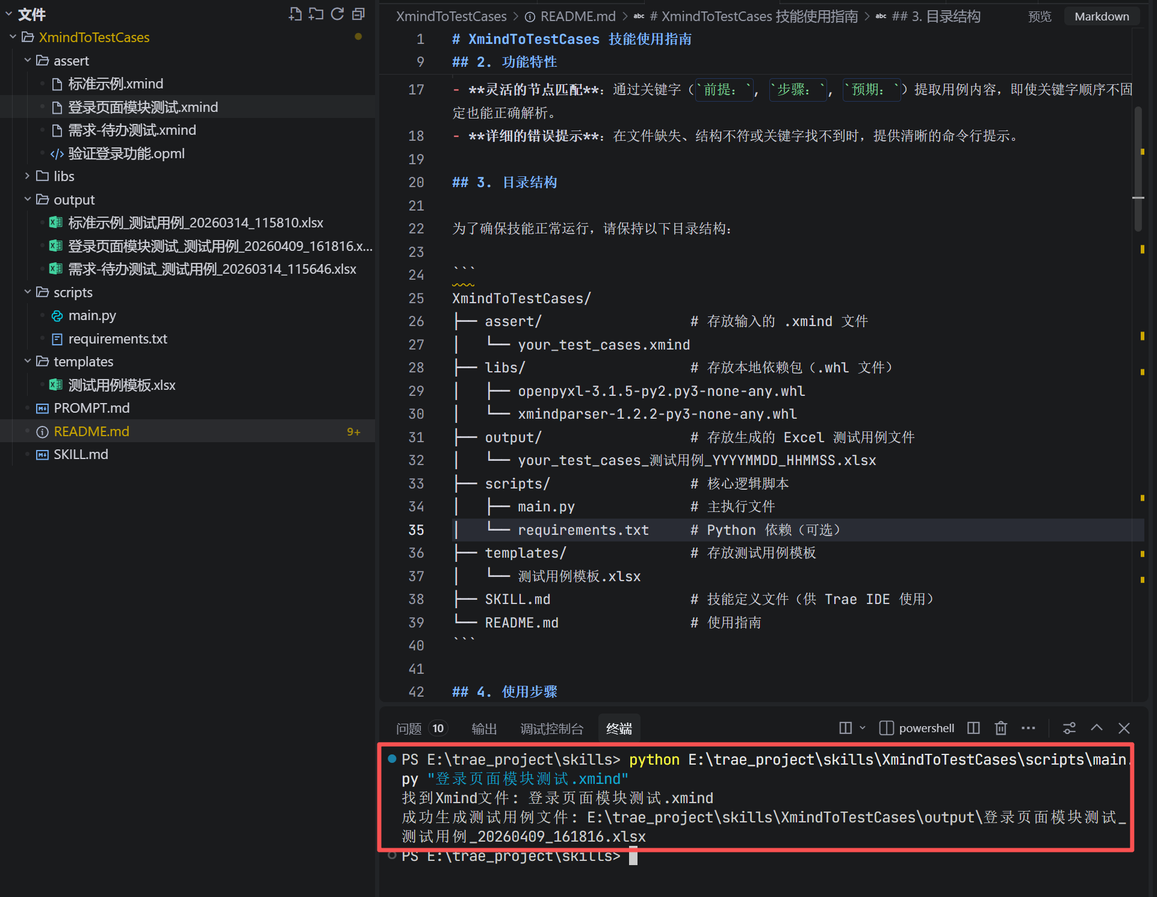
Task: Open the 预览 preview button
Action: coord(1040,17)
